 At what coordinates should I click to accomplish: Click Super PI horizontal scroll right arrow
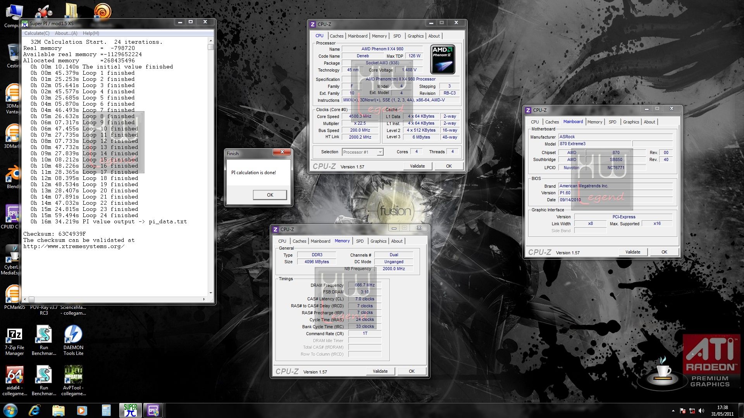click(x=204, y=300)
